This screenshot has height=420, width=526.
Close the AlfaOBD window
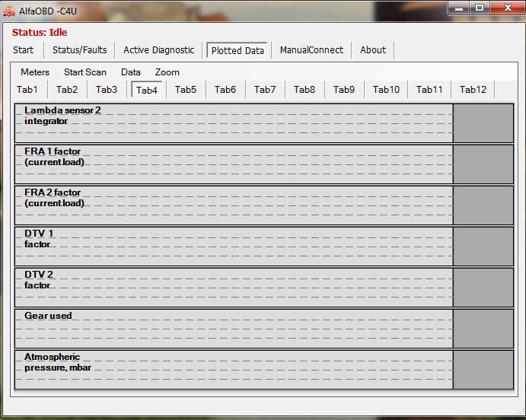tap(507, 8)
